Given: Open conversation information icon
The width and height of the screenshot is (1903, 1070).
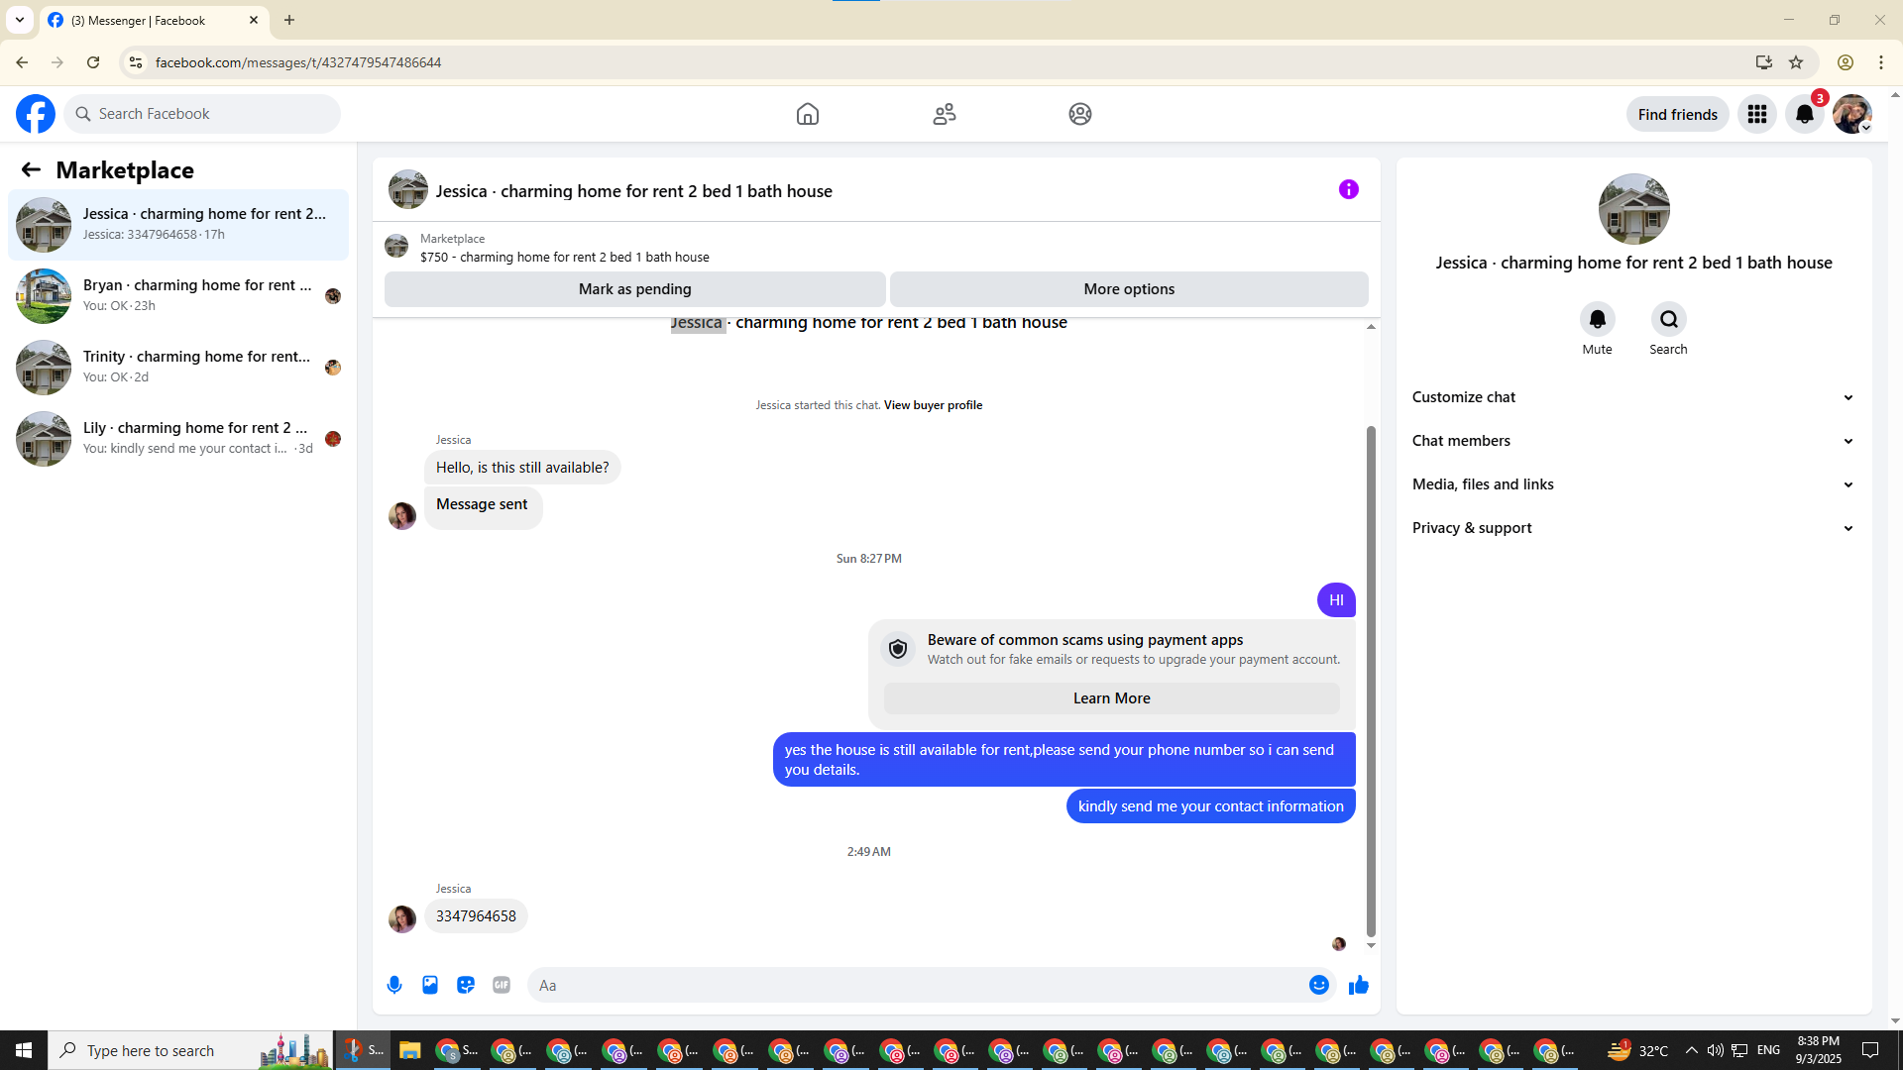Looking at the screenshot, I should (x=1349, y=189).
